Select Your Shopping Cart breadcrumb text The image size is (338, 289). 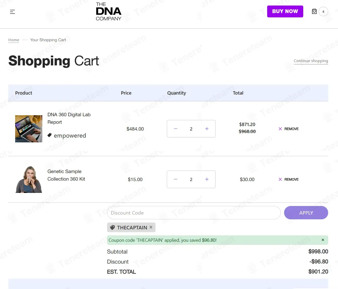coord(48,40)
